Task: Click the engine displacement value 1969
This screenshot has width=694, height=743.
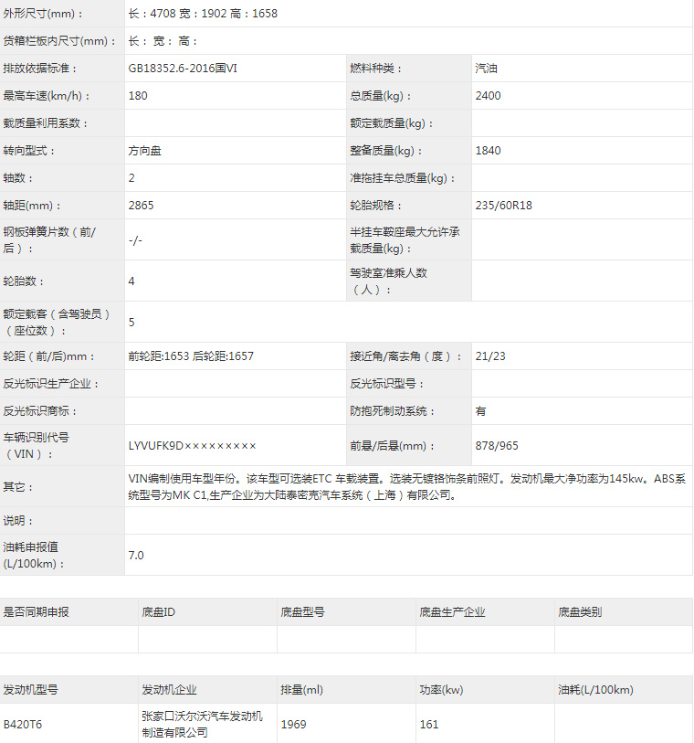Action: point(293,724)
